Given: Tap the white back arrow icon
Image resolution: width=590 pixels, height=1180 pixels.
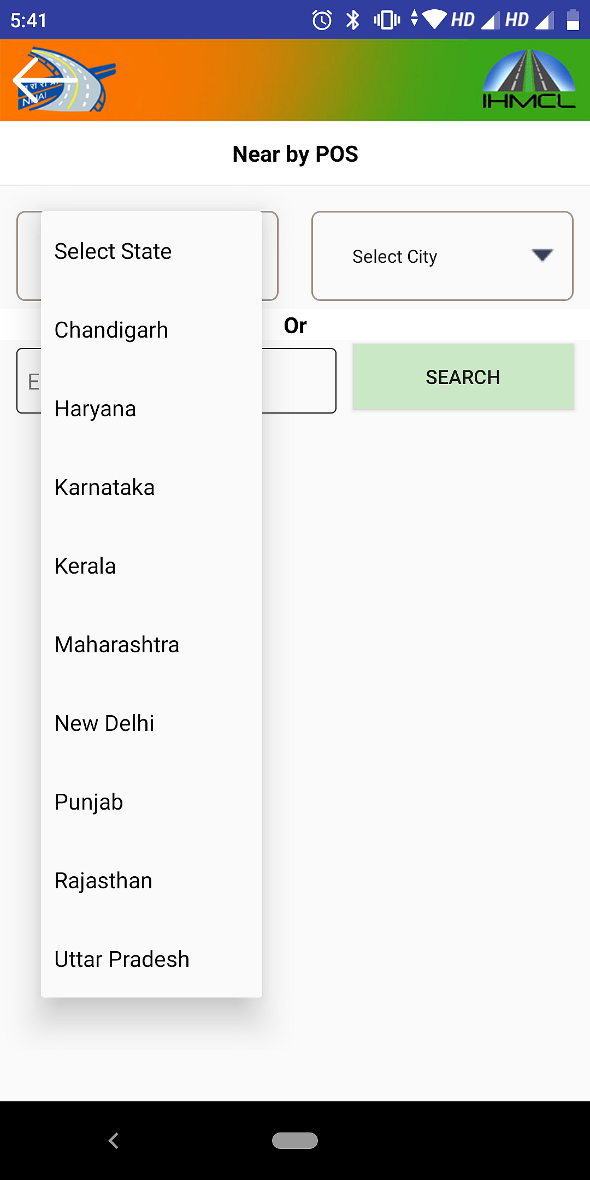Looking at the screenshot, I should click(x=45, y=80).
